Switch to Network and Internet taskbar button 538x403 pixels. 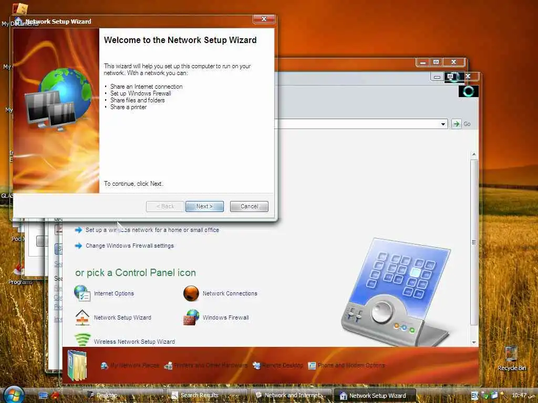point(291,395)
